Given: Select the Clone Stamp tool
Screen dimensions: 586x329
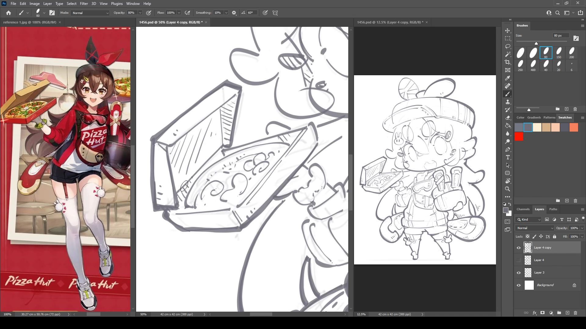Looking at the screenshot, I should pyautogui.click(x=508, y=102).
